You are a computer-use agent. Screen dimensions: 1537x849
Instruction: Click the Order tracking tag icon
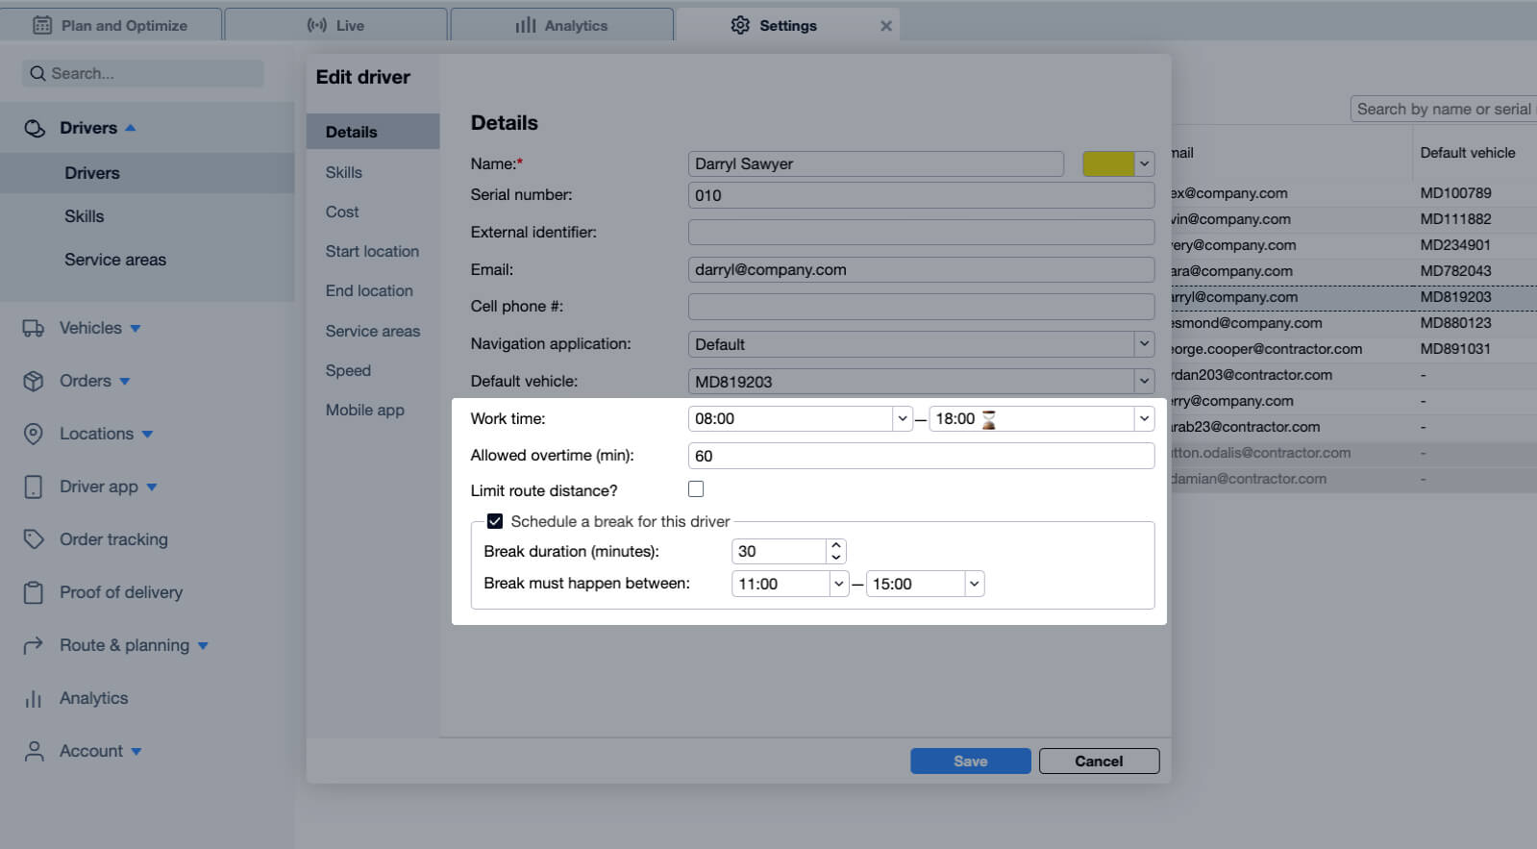tap(34, 539)
